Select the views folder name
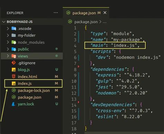 (23, 56)
